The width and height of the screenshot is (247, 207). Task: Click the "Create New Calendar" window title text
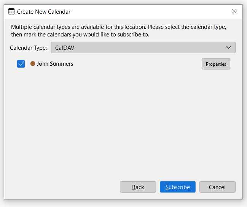pyautogui.click(x=44, y=12)
